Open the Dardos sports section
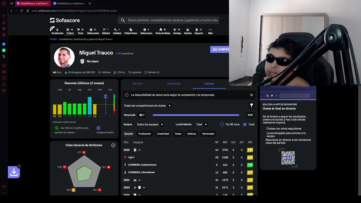361x203 pixels. coord(188,31)
